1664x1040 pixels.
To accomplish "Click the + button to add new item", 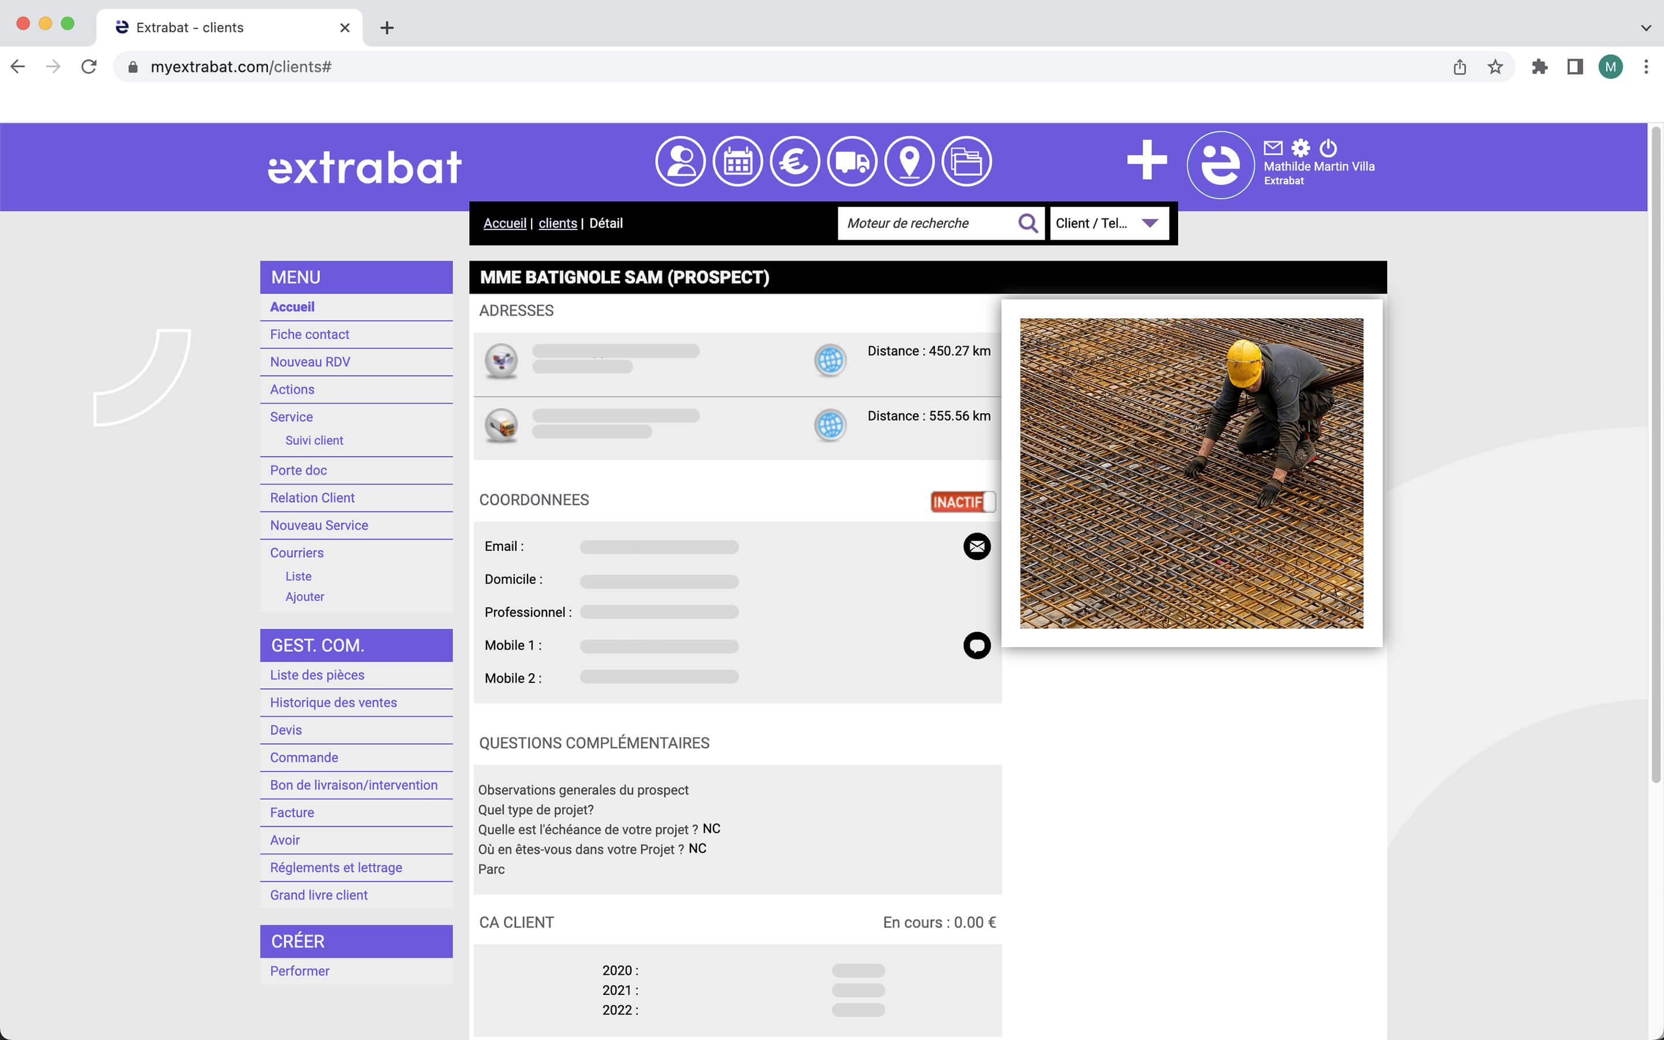I will click(x=1145, y=164).
